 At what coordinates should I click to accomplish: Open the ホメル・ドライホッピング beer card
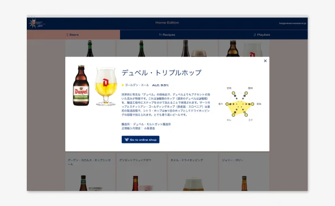coord(193,172)
